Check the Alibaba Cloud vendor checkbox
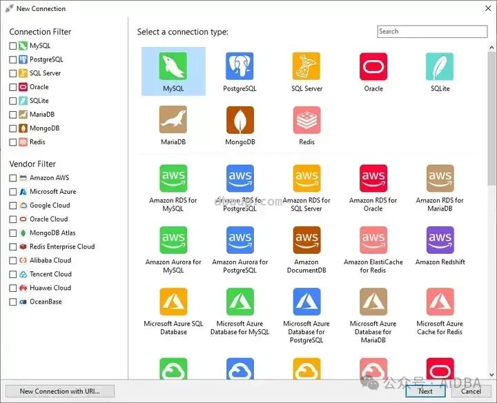The width and height of the screenshot is (497, 403). click(x=12, y=261)
